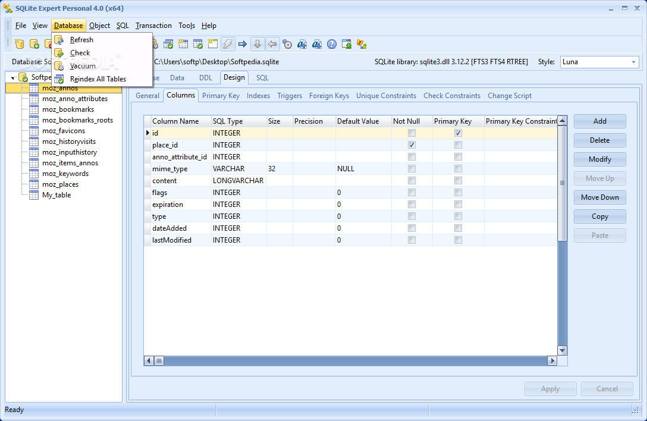Click the horizontal scrollbar right arrow

tap(552, 361)
